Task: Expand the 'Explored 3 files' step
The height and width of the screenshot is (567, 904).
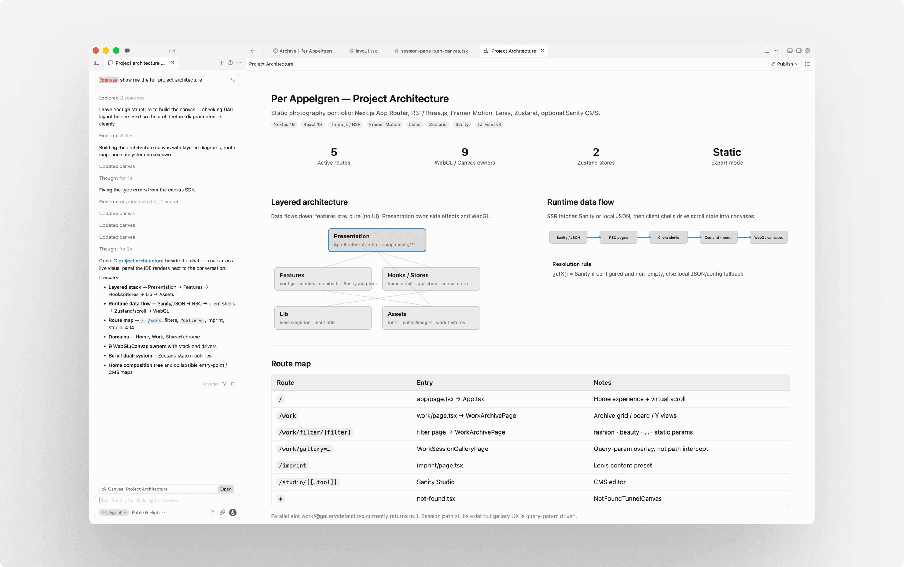Action: coord(116,136)
